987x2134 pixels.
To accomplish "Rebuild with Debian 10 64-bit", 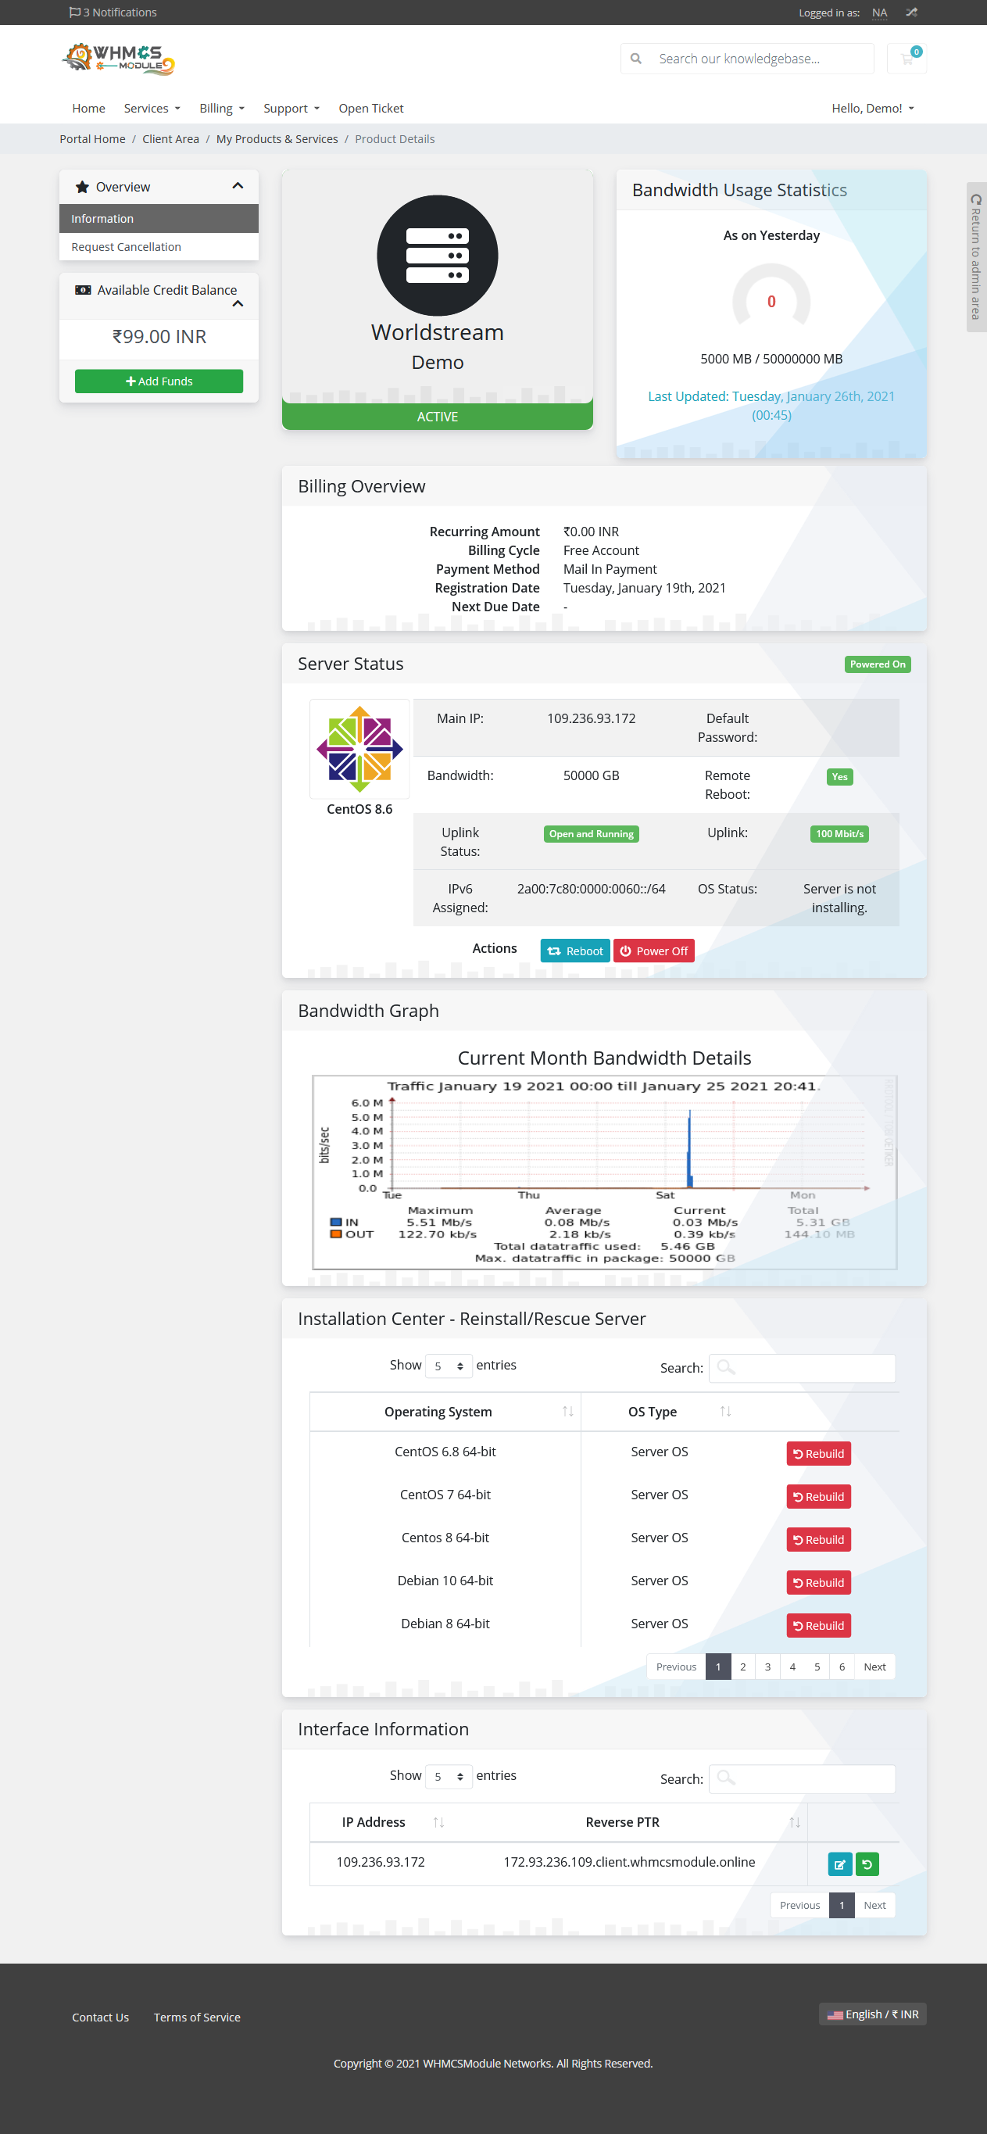I will [x=819, y=1583].
